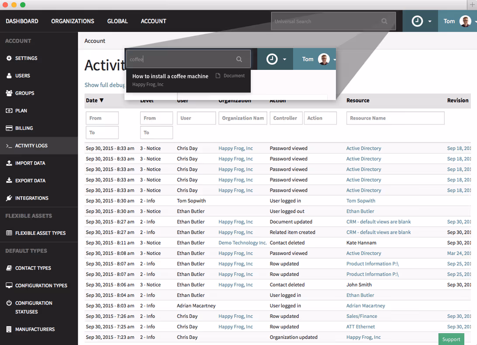
Task: Click the Organization updated action cell
Action: [294, 337]
